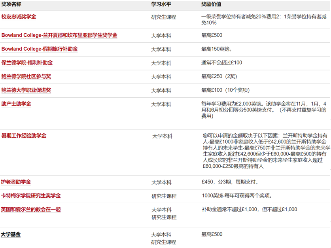This screenshot has height=248, width=331.
Task: Click the 助产士助学金 link
Action: pos(16,104)
